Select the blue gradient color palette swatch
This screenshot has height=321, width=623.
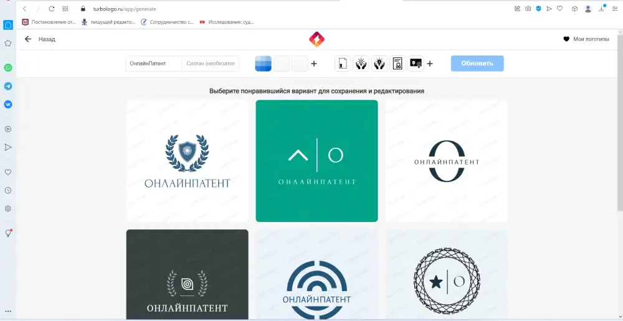[264, 64]
